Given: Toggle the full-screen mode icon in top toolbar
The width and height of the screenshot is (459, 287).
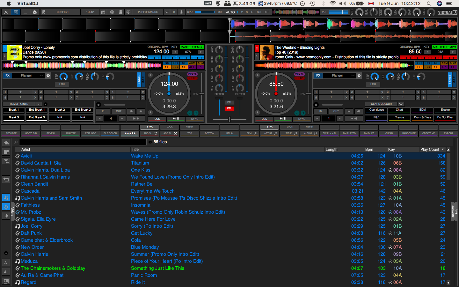Looking at the screenshot, I should click(16, 12).
